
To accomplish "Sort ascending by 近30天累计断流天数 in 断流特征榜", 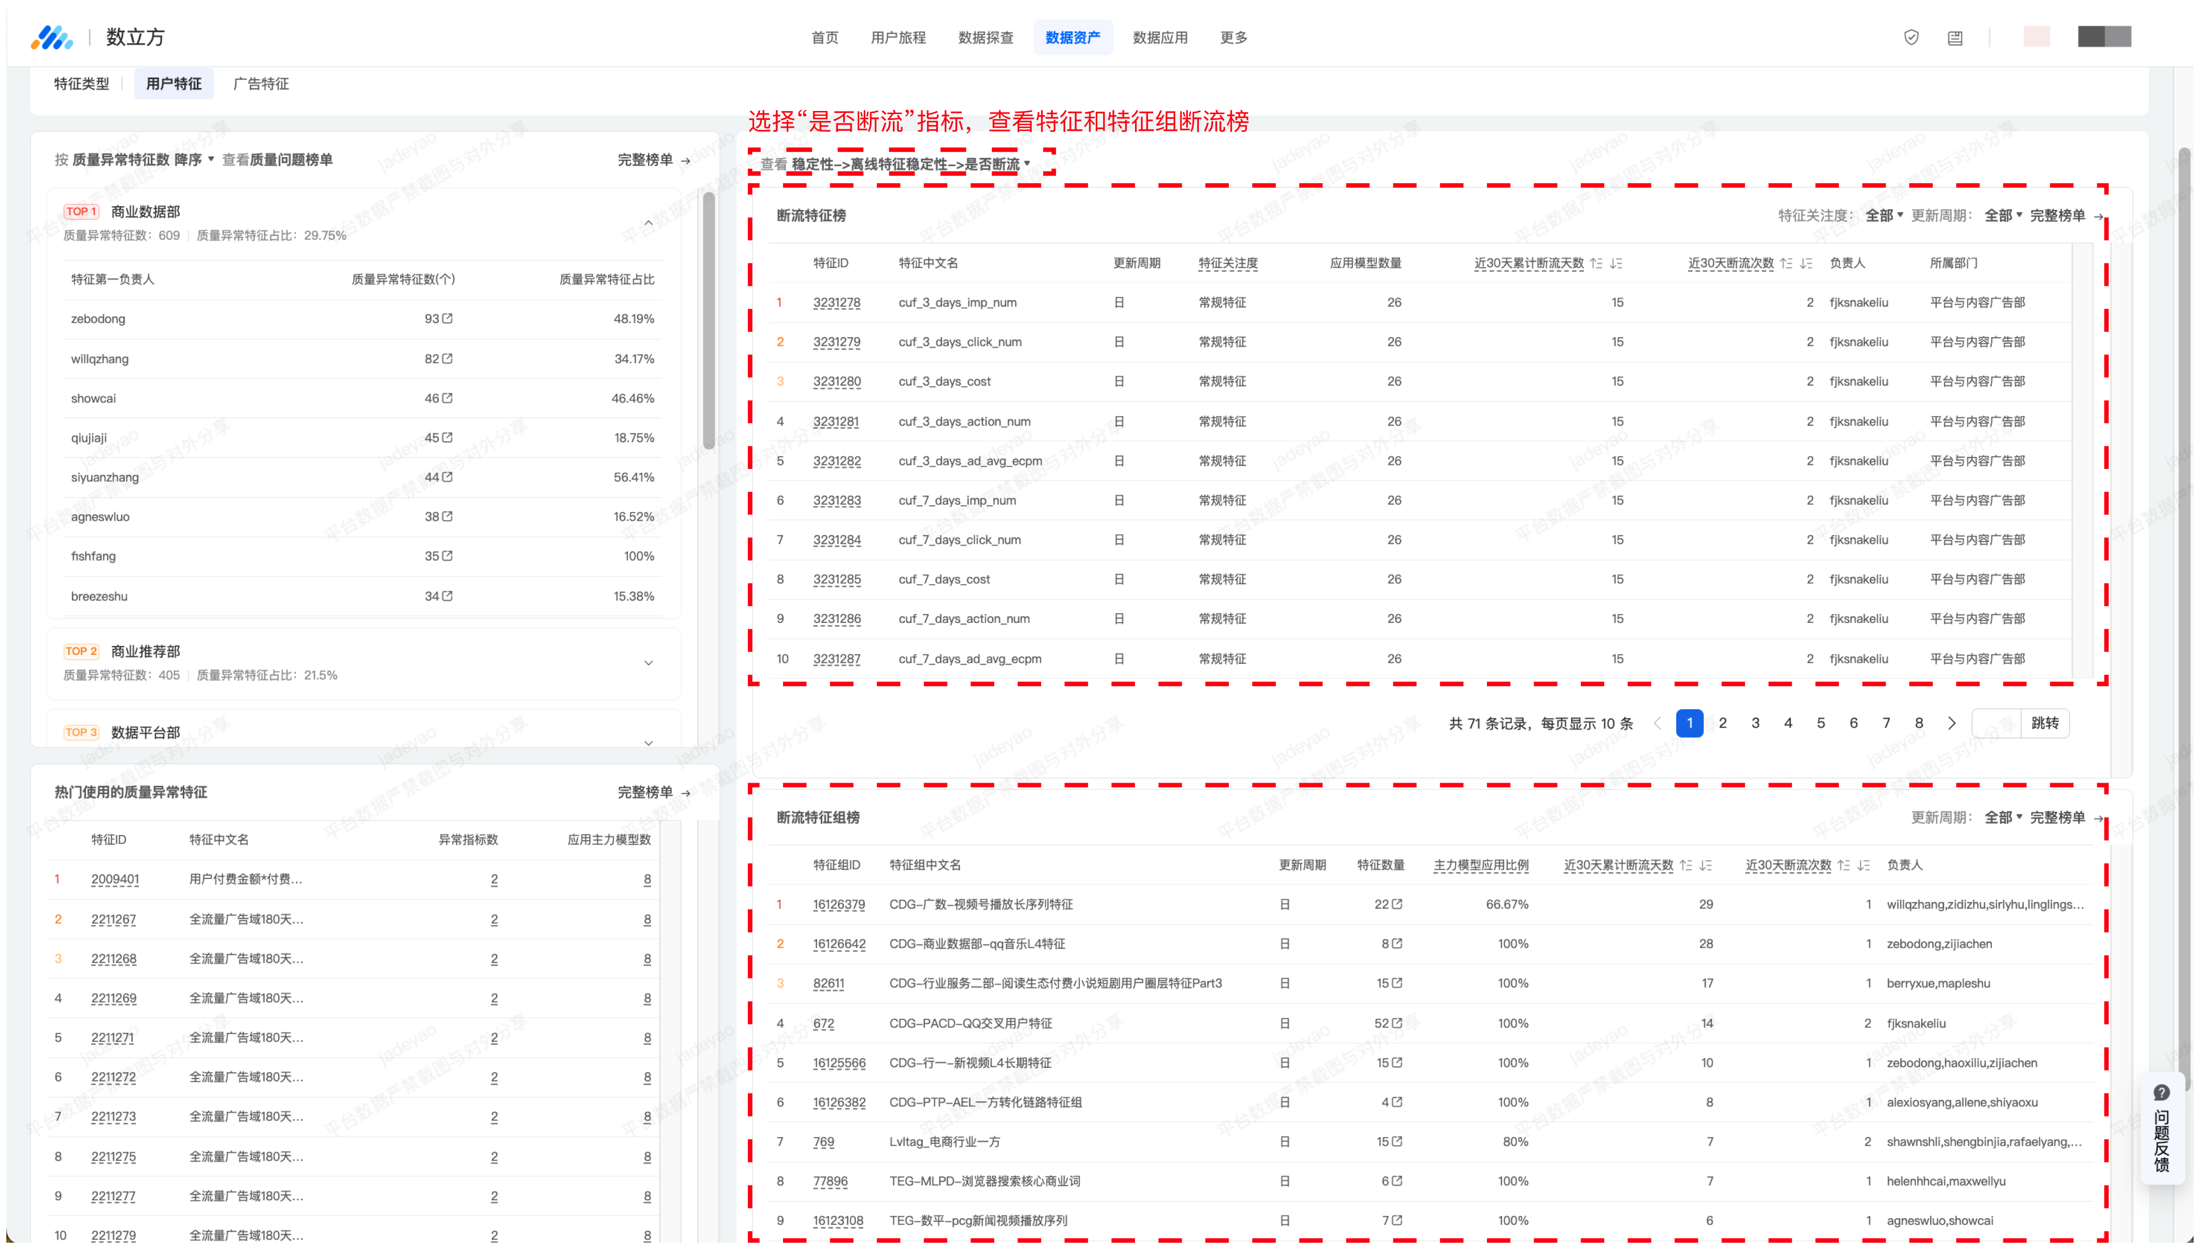I will (x=1595, y=263).
